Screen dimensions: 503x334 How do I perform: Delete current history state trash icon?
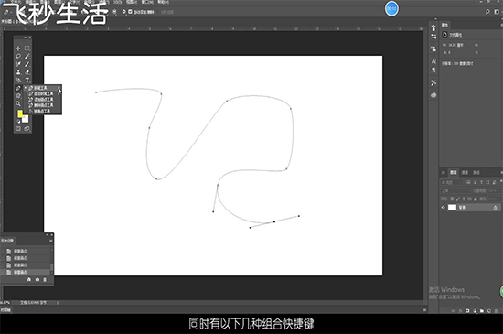tap(45, 279)
